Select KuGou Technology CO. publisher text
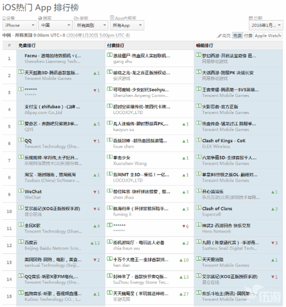This screenshot has width=286, height=307. pyautogui.click(x=52, y=299)
